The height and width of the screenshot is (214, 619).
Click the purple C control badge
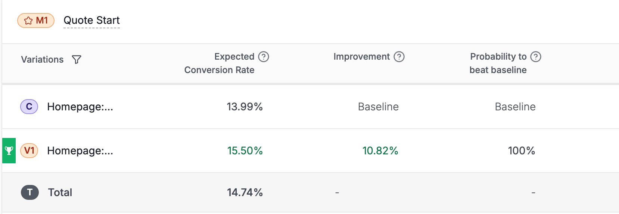29,107
